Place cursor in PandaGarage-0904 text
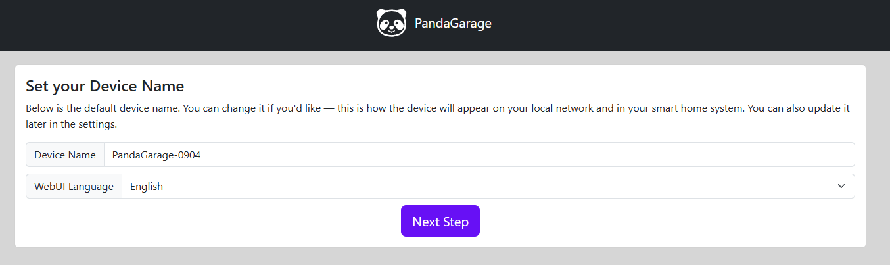 156,155
